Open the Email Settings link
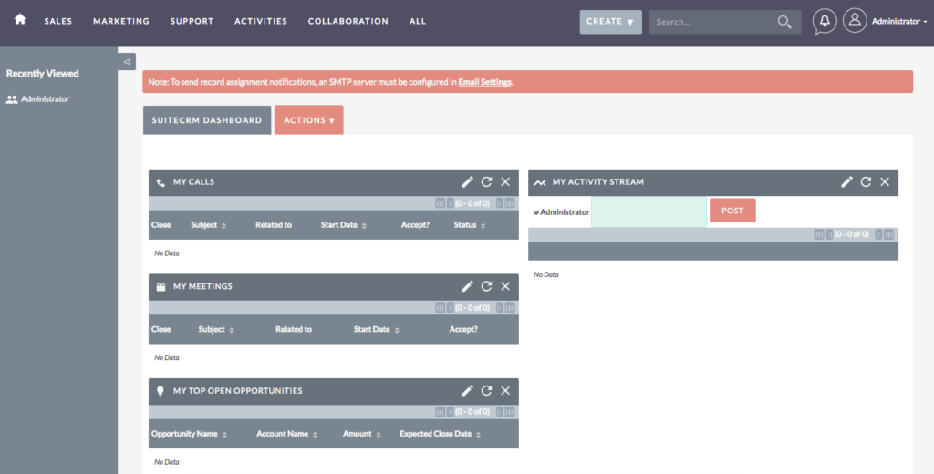 tap(484, 82)
